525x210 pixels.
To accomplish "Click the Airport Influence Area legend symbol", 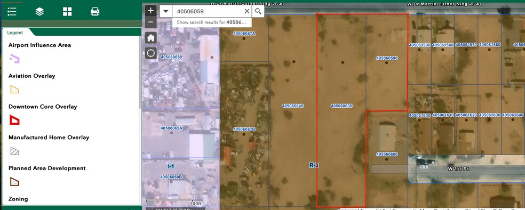I will pyautogui.click(x=14, y=59).
